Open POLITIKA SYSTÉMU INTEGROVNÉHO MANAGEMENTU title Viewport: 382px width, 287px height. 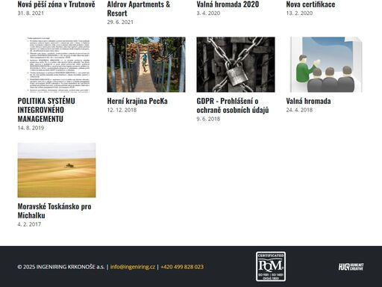click(46, 110)
